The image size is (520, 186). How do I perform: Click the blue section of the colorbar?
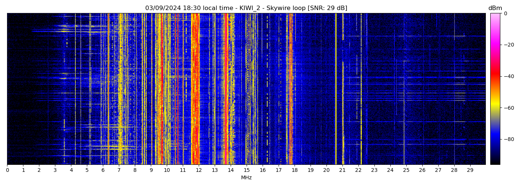(495, 138)
